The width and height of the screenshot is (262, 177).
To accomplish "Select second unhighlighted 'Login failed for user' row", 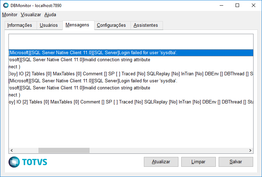I will tap(131, 81).
